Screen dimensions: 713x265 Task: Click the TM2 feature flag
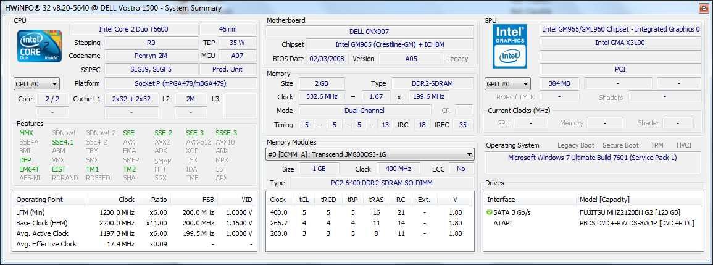click(x=129, y=169)
